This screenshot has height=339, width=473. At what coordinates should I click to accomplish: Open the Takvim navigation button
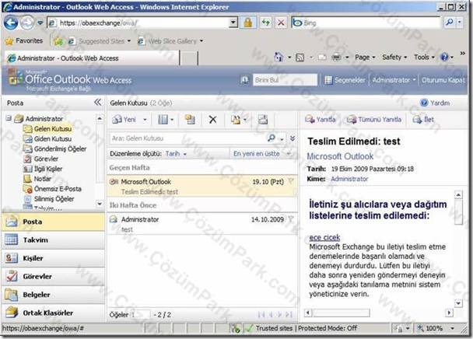pyautogui.click(x=53, y=240)
